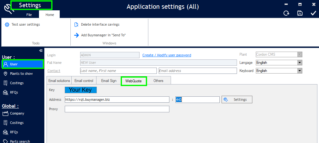The height and width of the screenshot is (143, 319).
Task: Collapse the left sidebar panel
Action: (41, 51)
